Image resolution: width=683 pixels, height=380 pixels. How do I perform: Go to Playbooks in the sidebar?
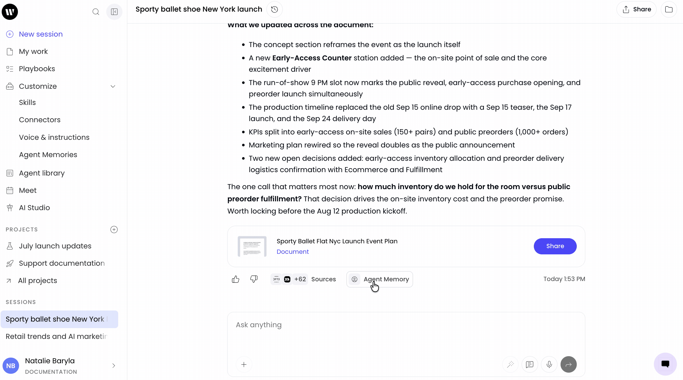37,69
